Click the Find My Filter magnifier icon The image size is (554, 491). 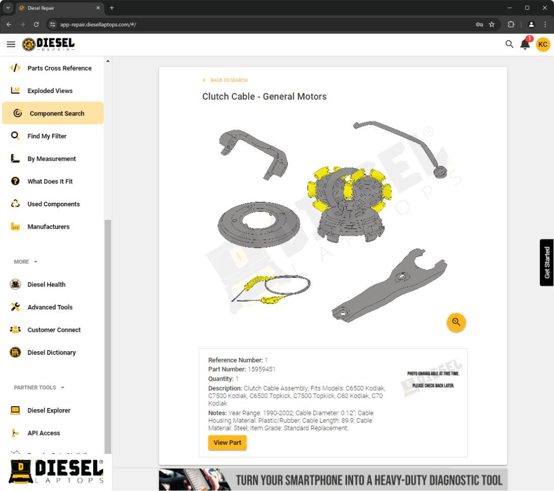point(15,136)
